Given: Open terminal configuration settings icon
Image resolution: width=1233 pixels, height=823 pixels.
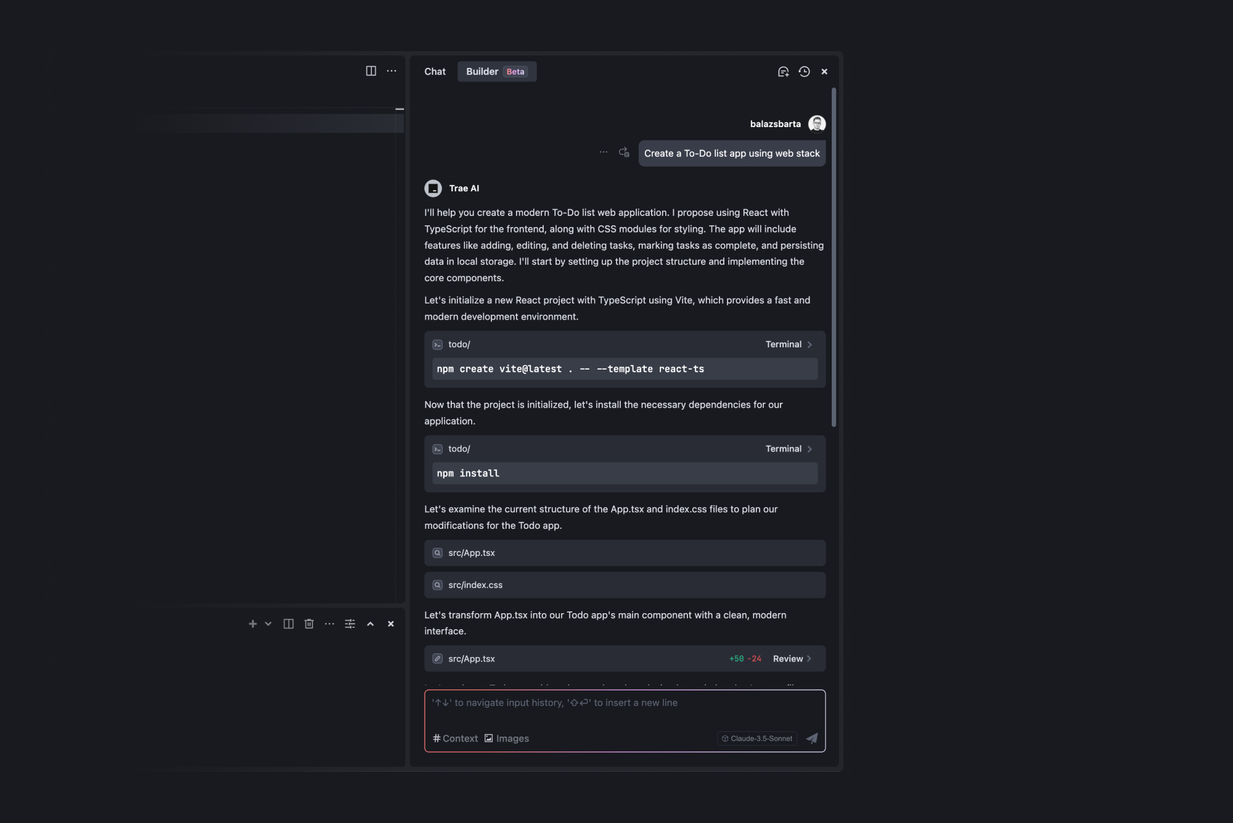Looking at the screenshot, I should click(x=350, y=624).
